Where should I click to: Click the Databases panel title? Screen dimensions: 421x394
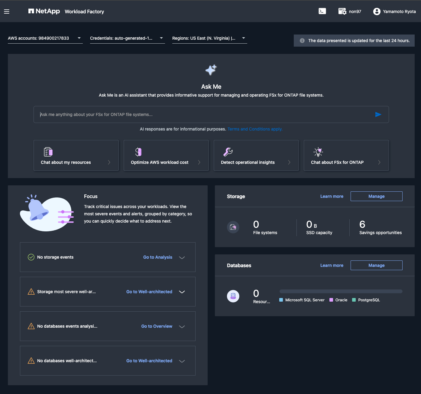239,265
